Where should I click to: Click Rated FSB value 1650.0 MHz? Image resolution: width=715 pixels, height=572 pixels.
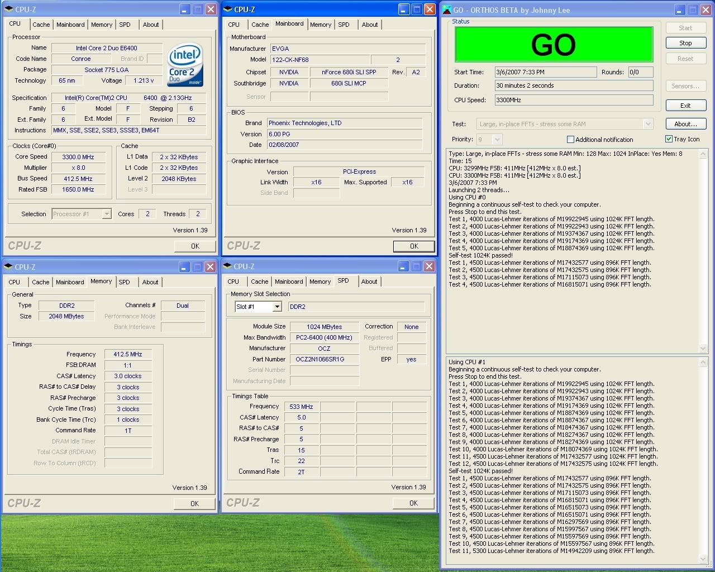78,189
